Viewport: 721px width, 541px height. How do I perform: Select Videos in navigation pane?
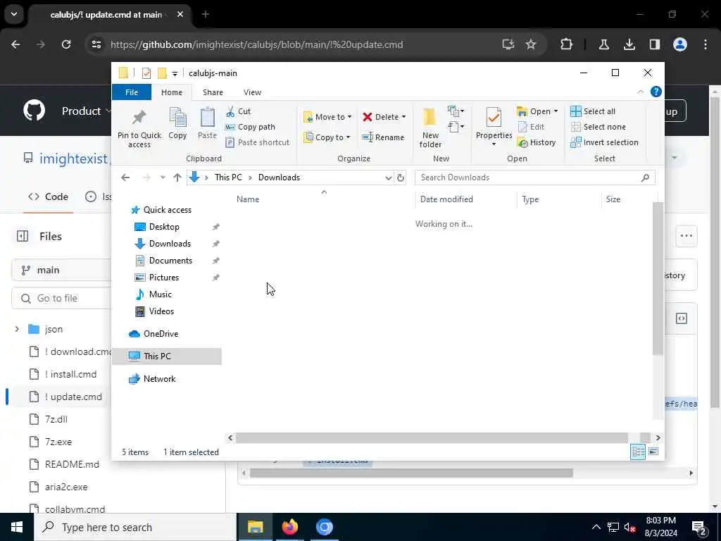(x=161, y=311)
